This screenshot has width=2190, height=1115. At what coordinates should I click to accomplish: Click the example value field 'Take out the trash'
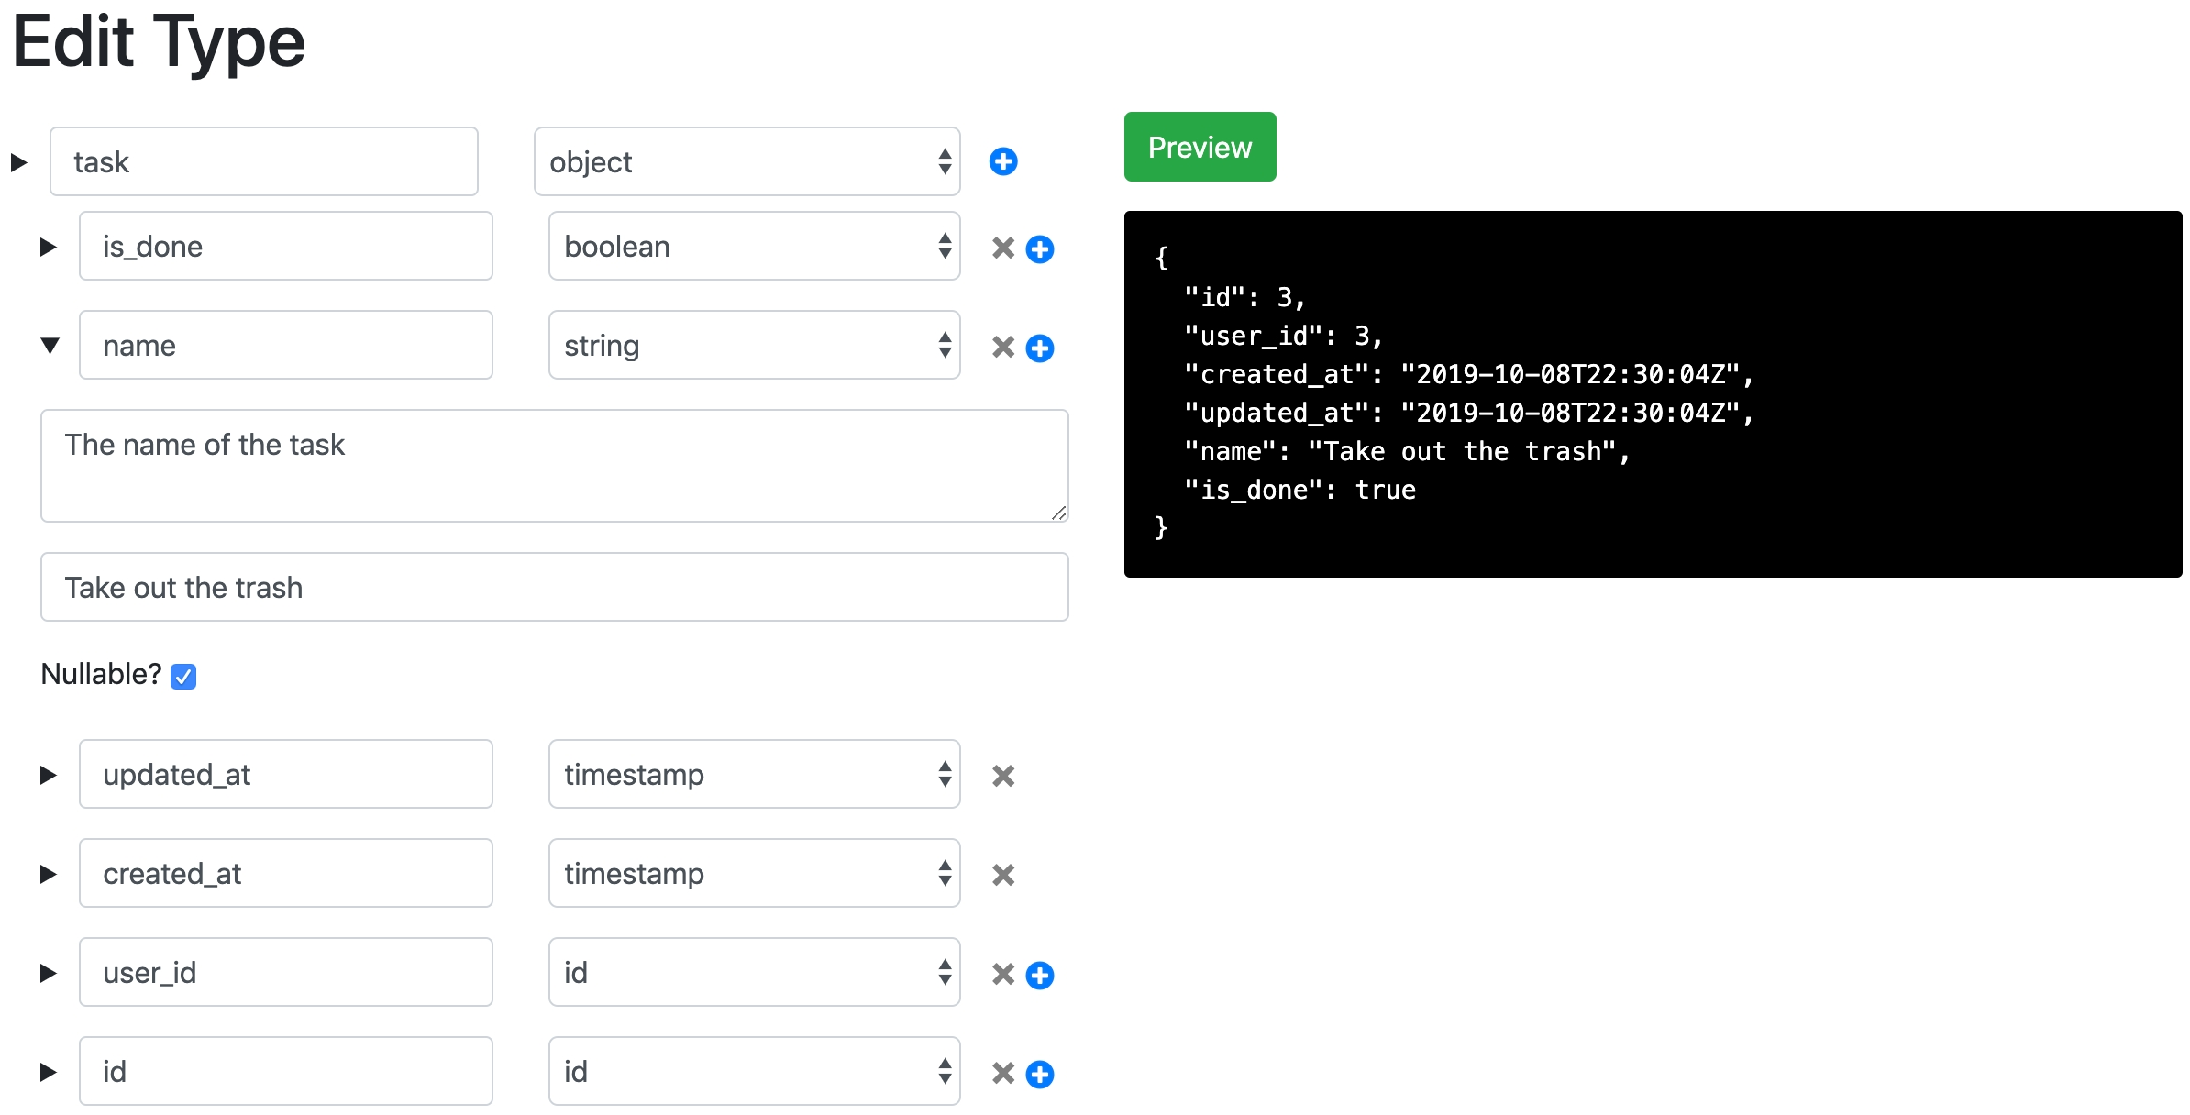pyautogui.click(x=554, y=588)
